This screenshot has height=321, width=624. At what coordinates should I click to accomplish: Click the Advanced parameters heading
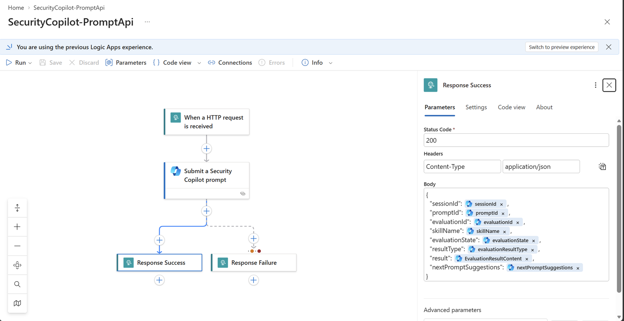tap(452, 310)
